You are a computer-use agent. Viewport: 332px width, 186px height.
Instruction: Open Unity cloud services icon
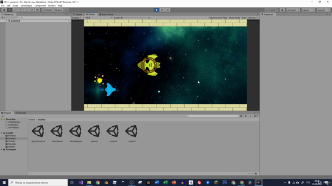coord(282,10)
